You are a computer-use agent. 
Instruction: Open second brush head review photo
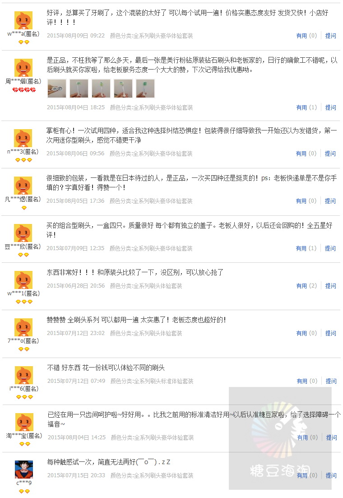point(79,88)
